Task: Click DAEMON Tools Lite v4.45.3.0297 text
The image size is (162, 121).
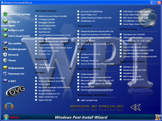Action: (137, 41)
